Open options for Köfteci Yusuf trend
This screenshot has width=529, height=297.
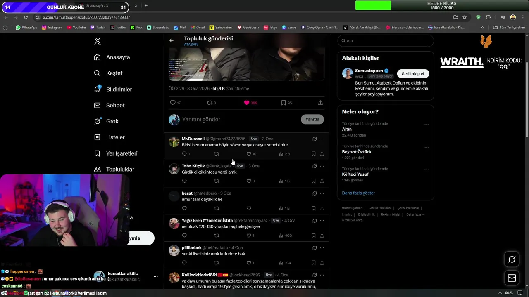tap(427, 170)
